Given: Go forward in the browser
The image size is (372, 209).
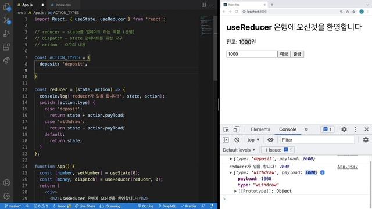Looking at the screenshot, I should pyautogui.click(x=230, y=12).
